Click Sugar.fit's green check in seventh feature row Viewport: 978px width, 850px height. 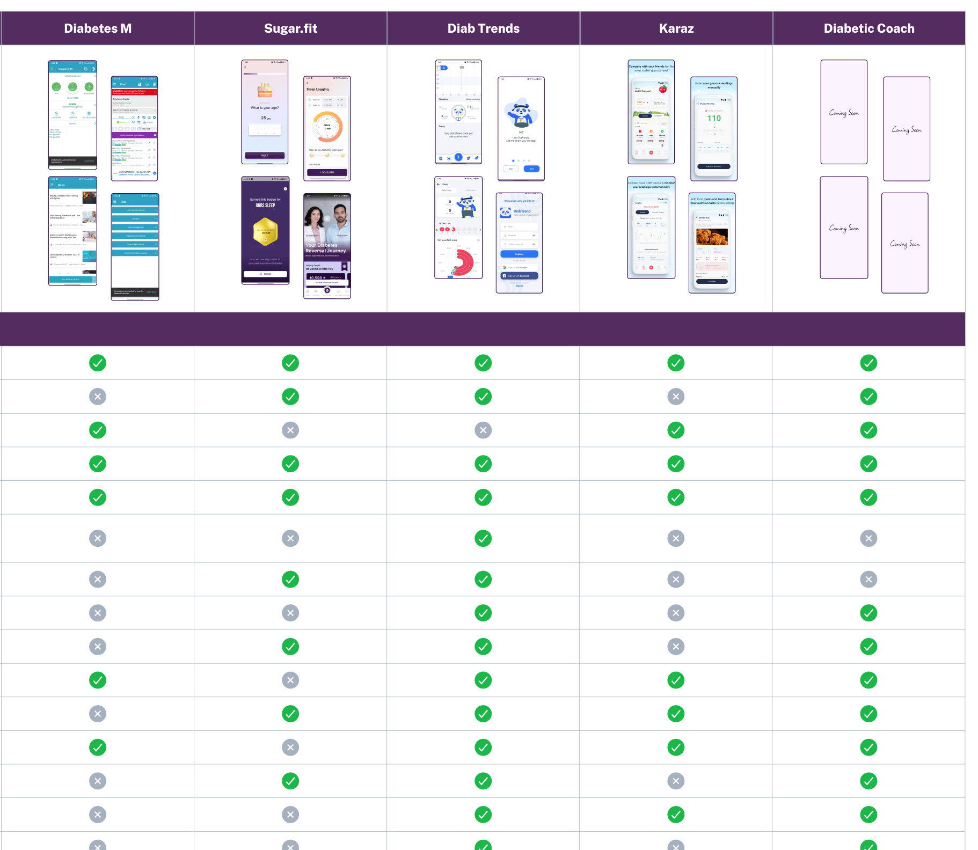click(x=290, y=580)
